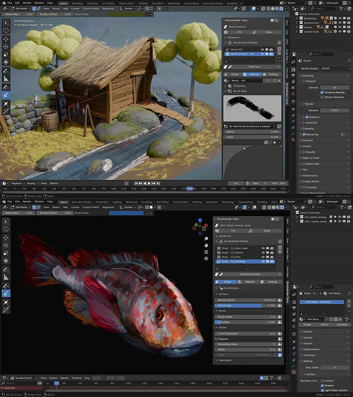Select the Transform tool in top window
The image size is (353, 397).
pos(6,62)
